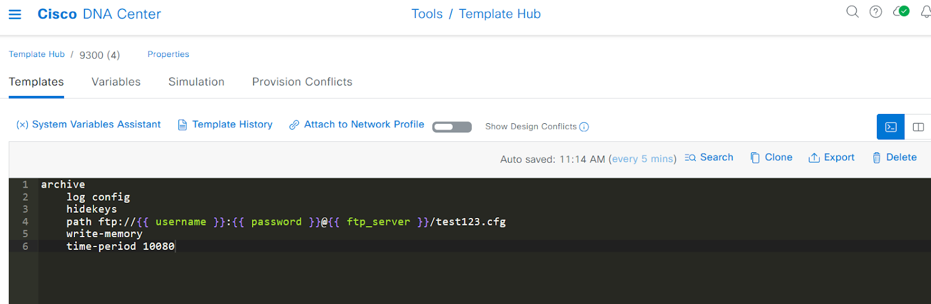Switch to the split panel view icon
Screen dimensions: 931x304
pos(918,127)
